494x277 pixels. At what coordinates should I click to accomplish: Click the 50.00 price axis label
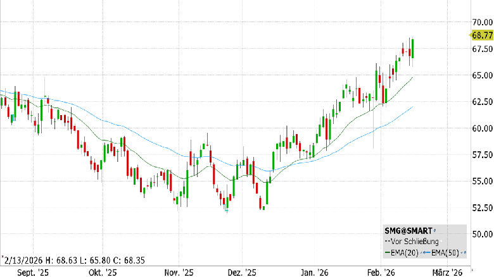[x=482, y=234]
